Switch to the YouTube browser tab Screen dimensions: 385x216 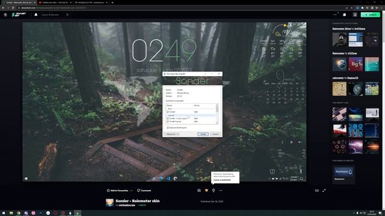point(55,2)
